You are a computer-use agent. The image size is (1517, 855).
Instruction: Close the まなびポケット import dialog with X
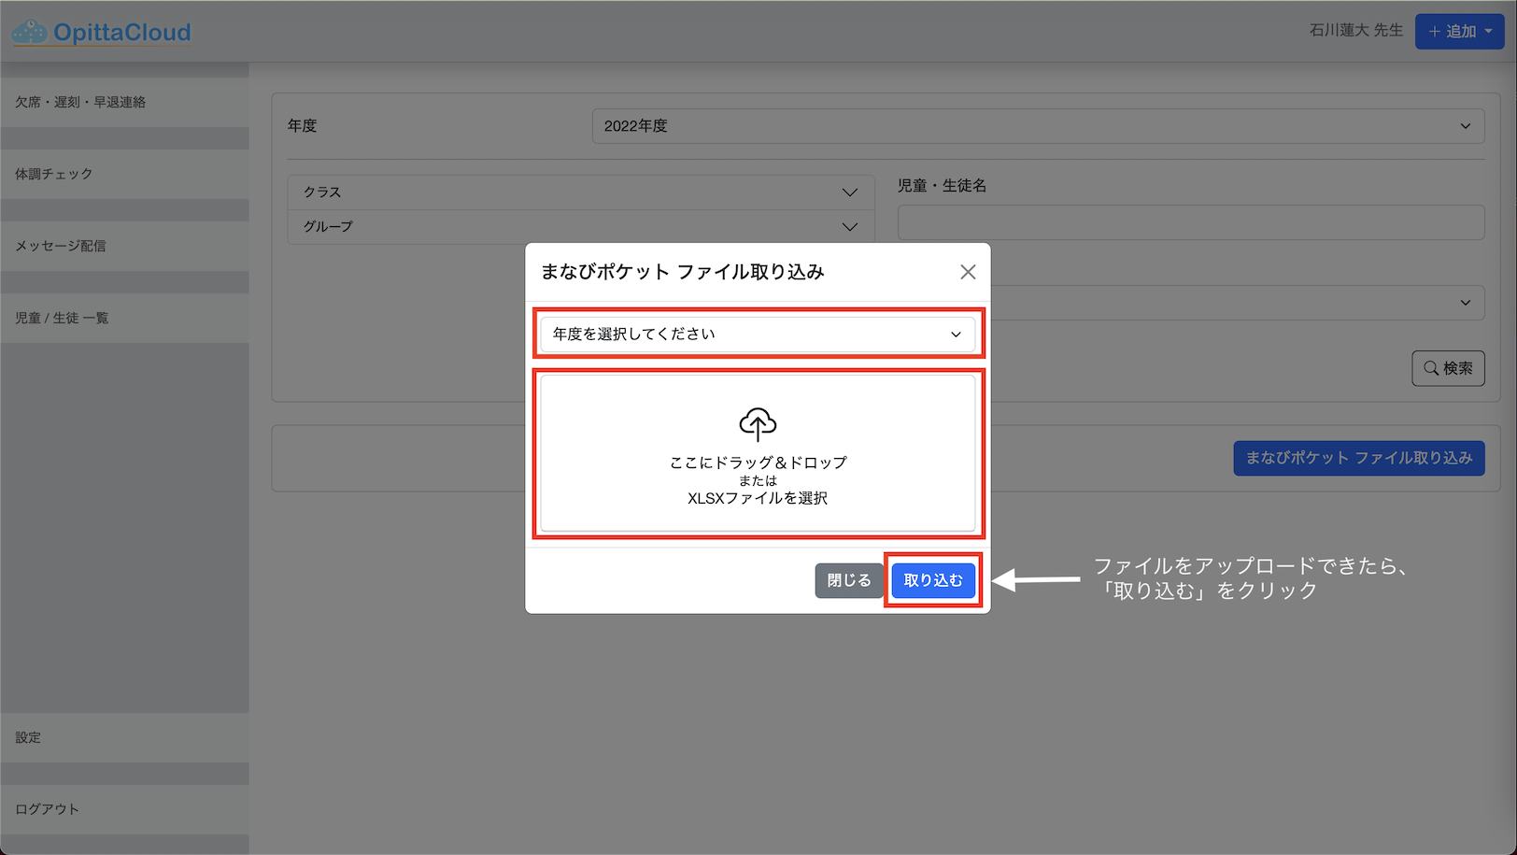(x=968, y=272)
